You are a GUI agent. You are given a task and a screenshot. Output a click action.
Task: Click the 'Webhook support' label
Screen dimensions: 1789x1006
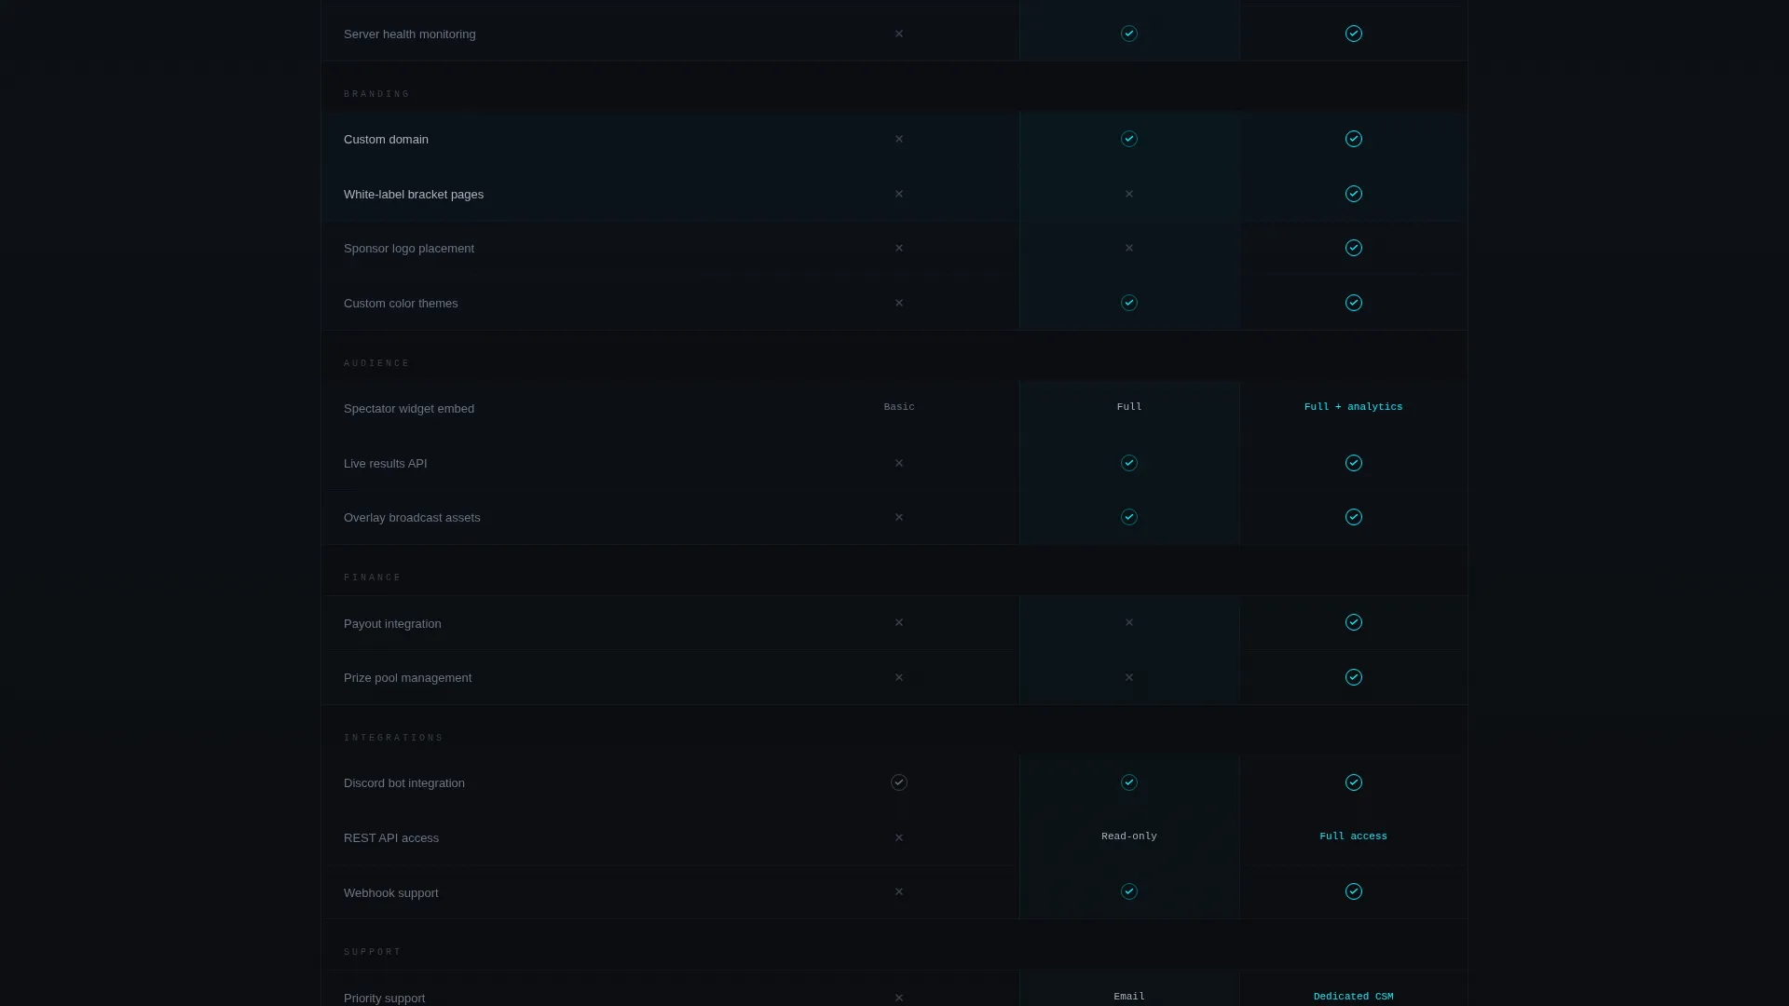tap(391, 893)
